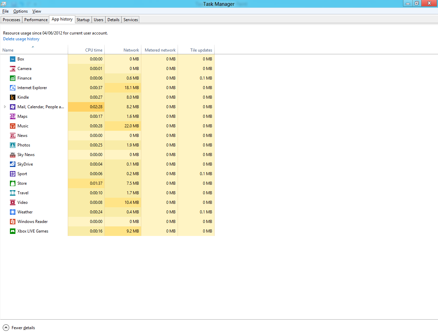Screen dimensions: 438x336
Task: Click the Sport app icon
Action: [x=13, y=174]
